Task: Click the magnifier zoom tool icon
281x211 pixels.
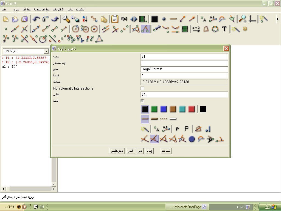Action: pos(243,19)
